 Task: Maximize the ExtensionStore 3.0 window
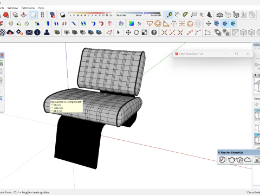(x=236, y=54)
